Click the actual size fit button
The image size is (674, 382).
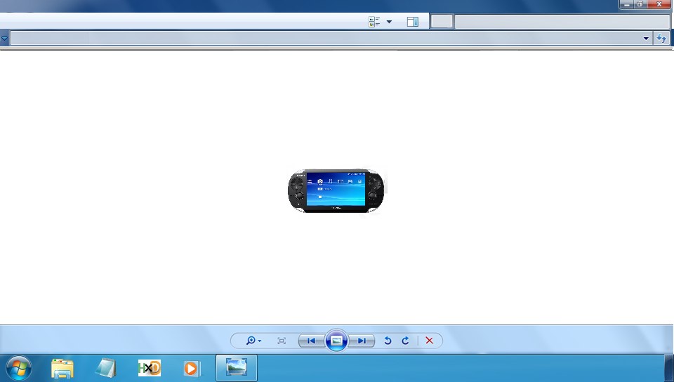click(282, 341)
